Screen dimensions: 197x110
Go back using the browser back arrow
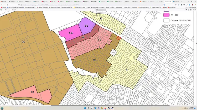tap(2, 5)
